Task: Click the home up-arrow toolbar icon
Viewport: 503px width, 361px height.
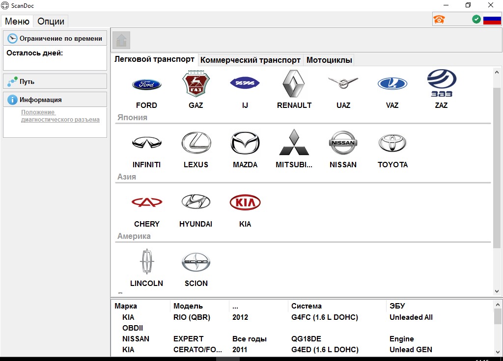Action: (x=121, y=40)
